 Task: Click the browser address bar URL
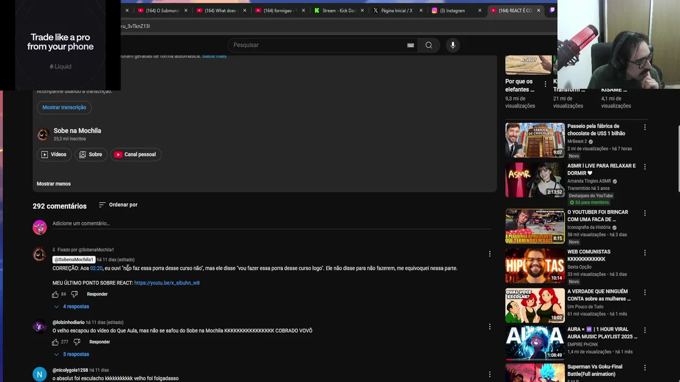point(135,26)
